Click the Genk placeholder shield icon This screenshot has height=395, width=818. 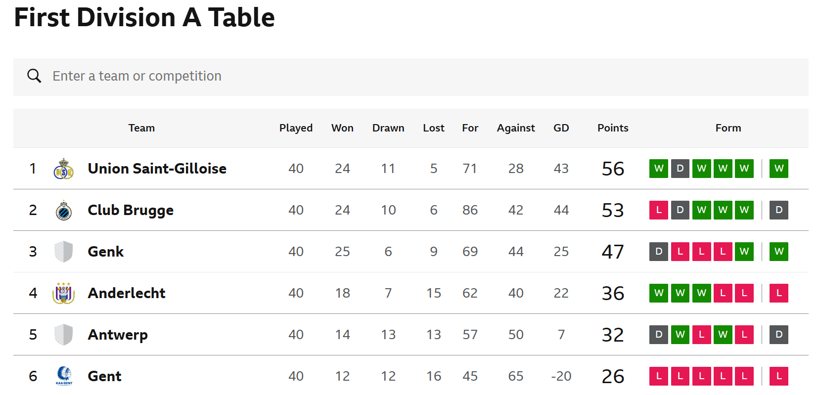[x=63, y=252]
